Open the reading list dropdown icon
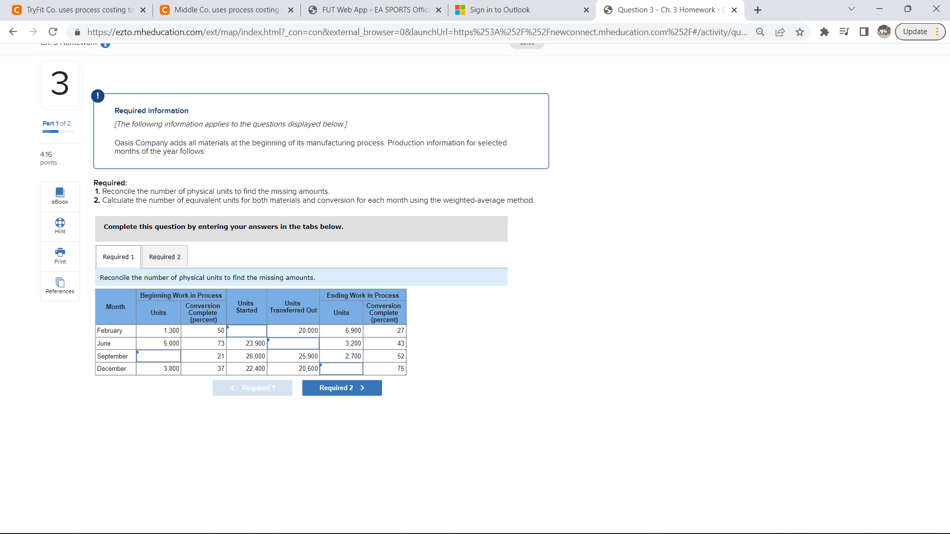This screenshot has width=950, height=534. [x=844, y=31]
